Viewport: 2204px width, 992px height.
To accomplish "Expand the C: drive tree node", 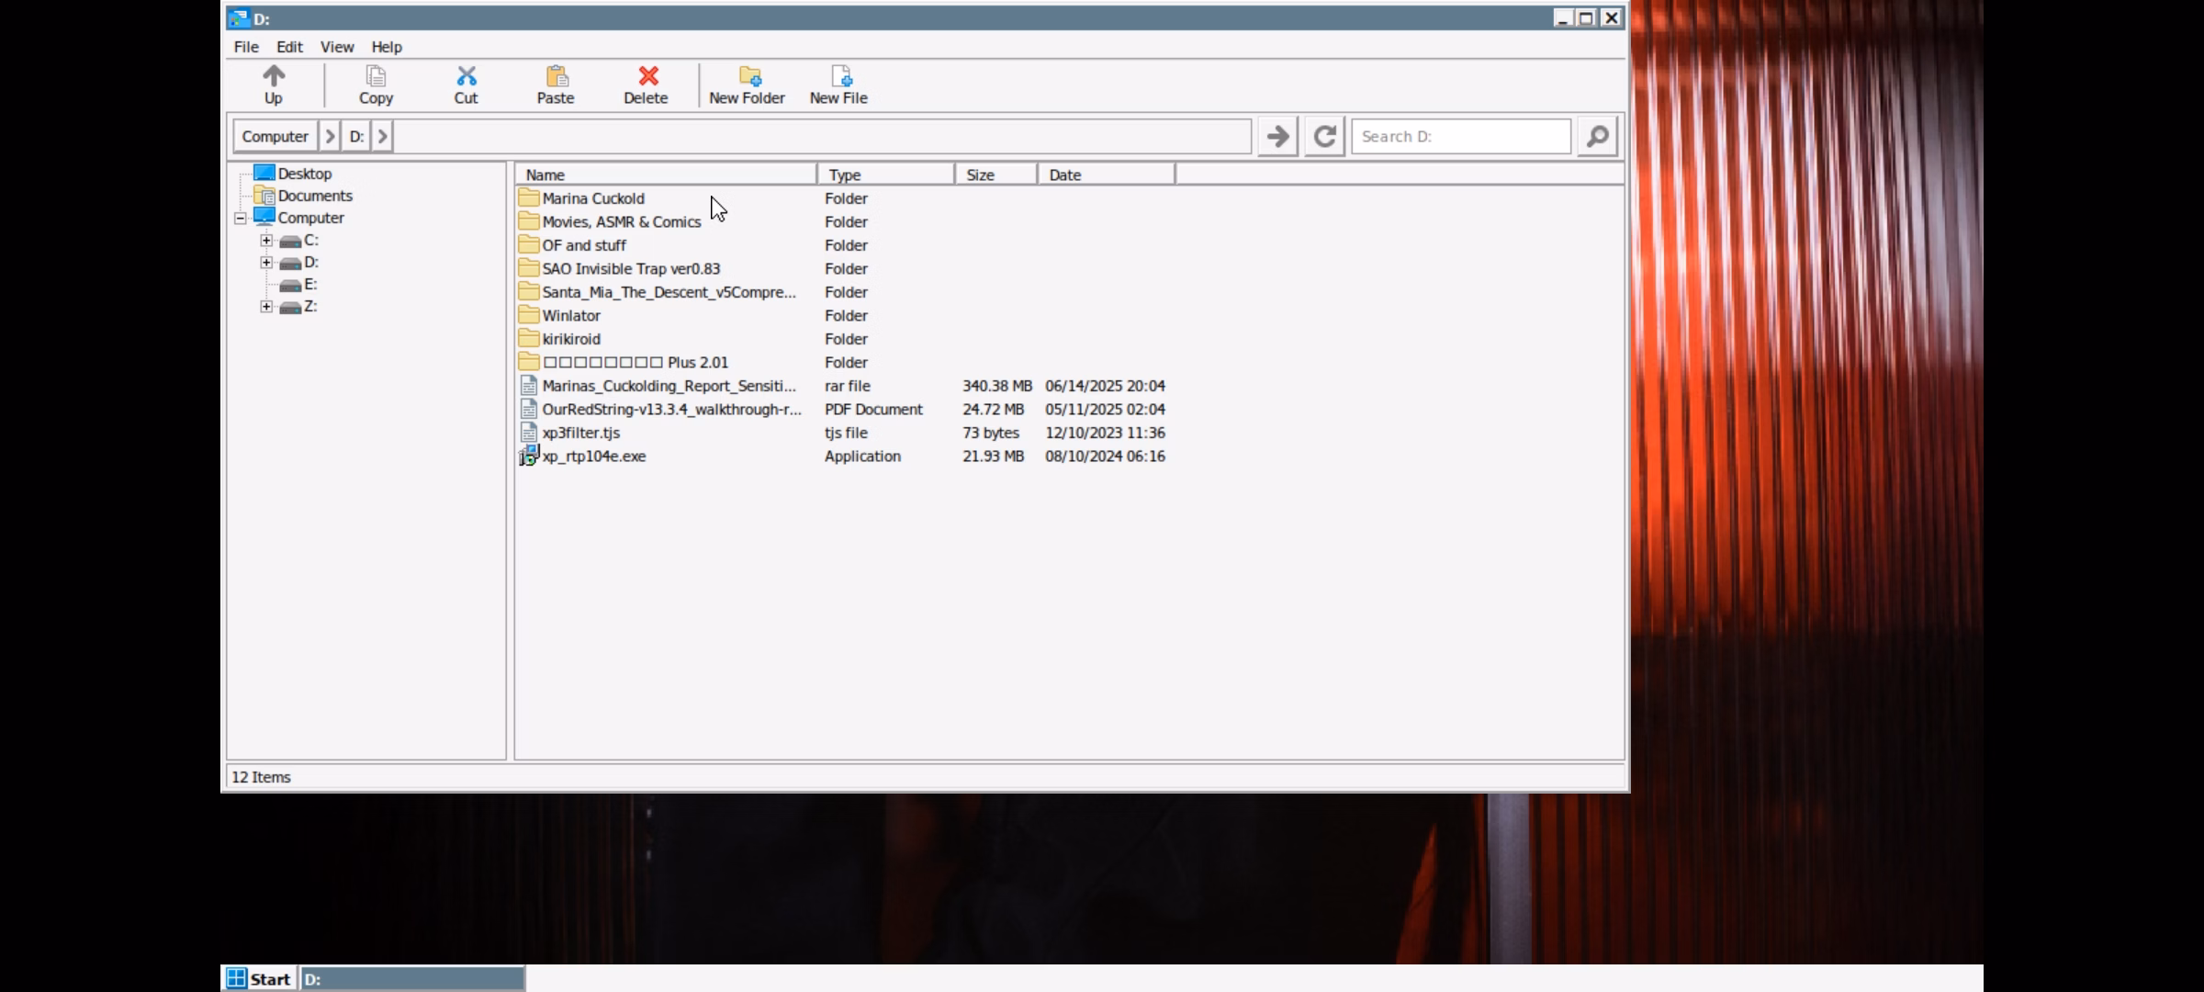I will point(266,241).
